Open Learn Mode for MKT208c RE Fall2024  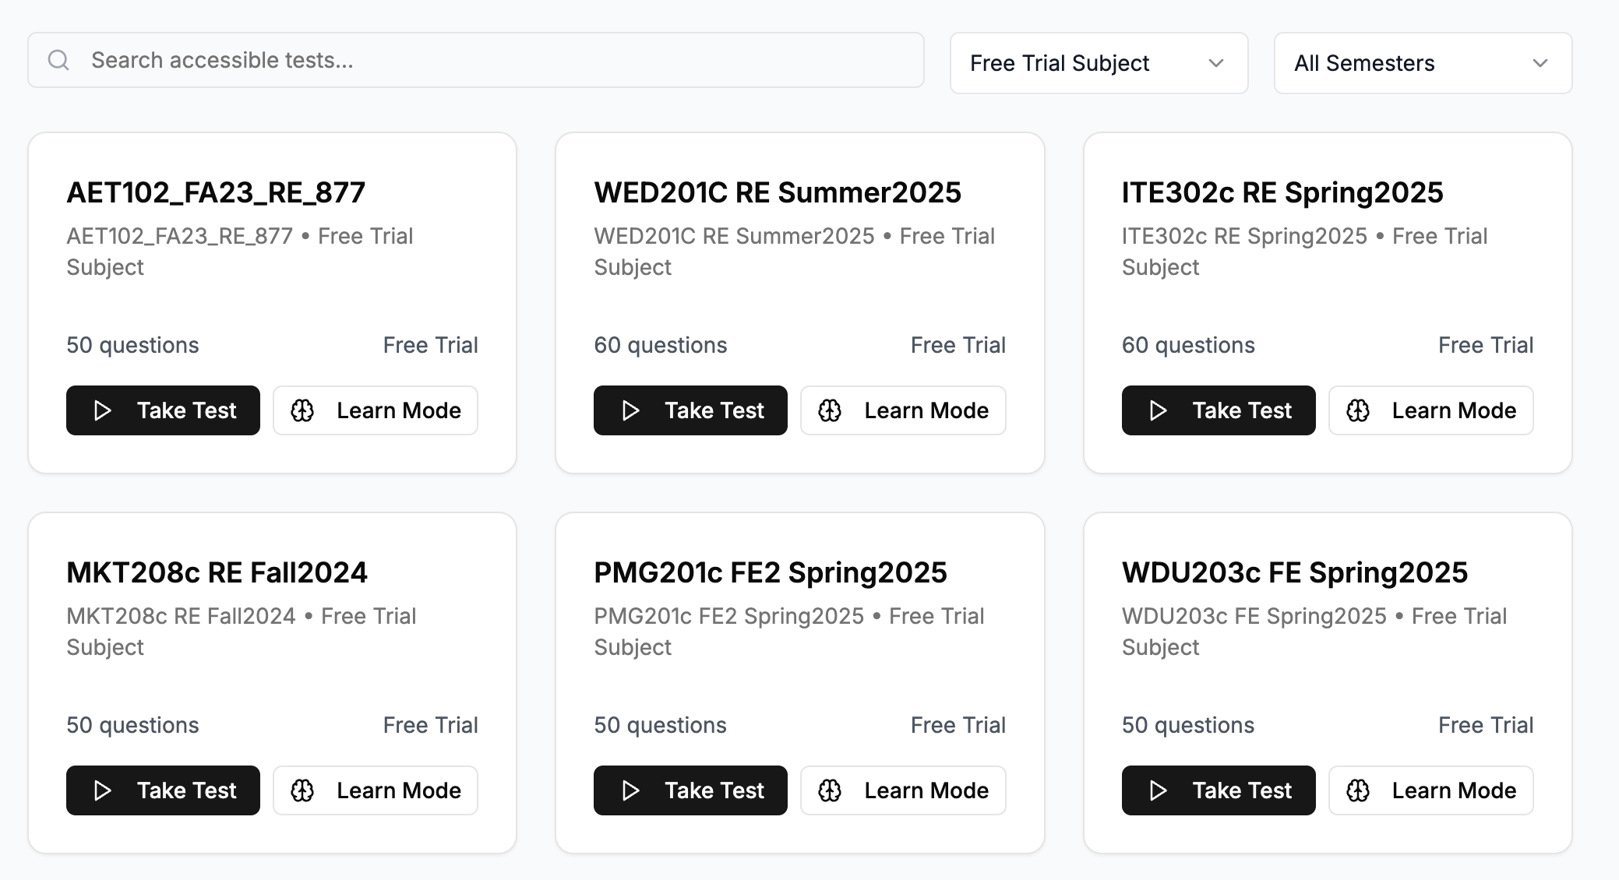click(x=376, y=790)
